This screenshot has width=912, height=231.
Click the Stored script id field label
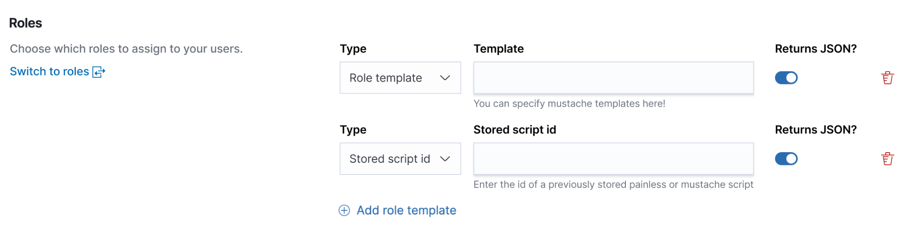click(x=515, y=130)
